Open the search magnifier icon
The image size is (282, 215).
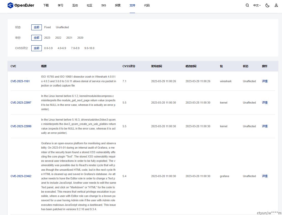(247, 5)
